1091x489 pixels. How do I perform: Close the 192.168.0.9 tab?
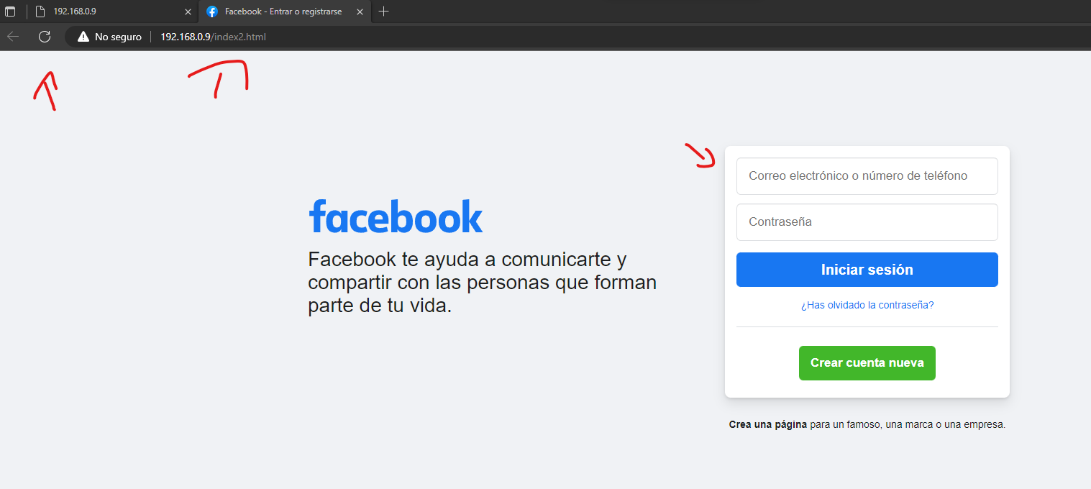click(x=188, y=12)
